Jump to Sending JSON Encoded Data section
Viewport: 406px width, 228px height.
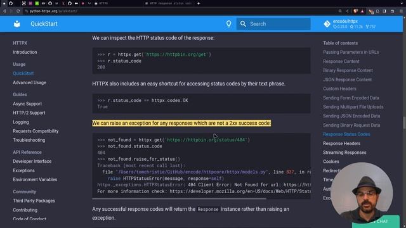pos(351,116)
